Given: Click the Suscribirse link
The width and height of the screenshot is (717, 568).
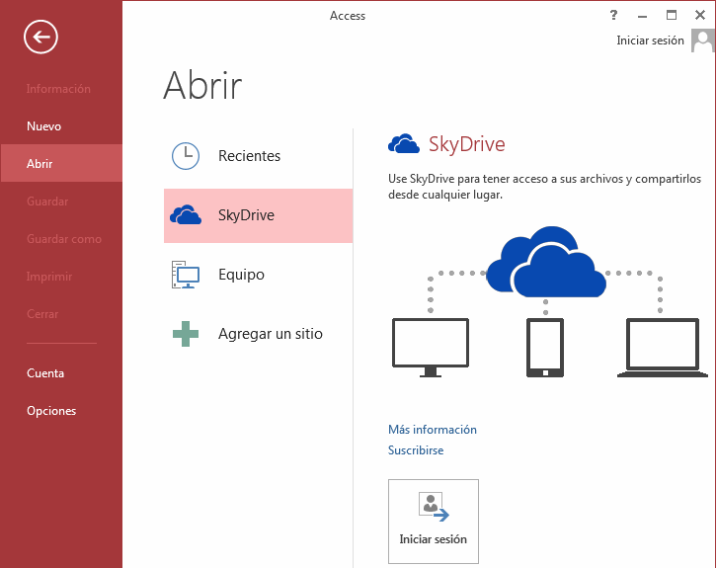Looking at the screenshot, I should coord(416,450).
